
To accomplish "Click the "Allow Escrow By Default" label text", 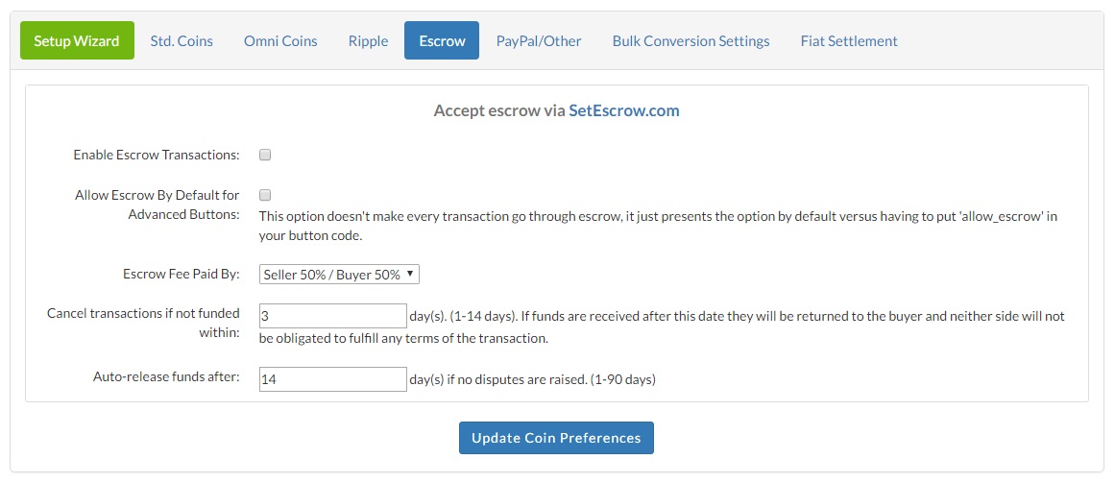I will point(158,205).
